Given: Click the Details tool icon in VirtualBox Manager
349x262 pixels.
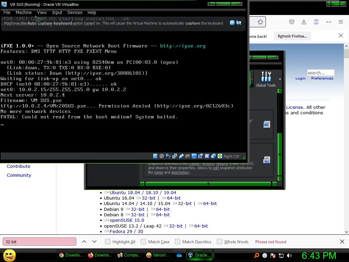Looking at the screenshot, I should tap(267, 124).
